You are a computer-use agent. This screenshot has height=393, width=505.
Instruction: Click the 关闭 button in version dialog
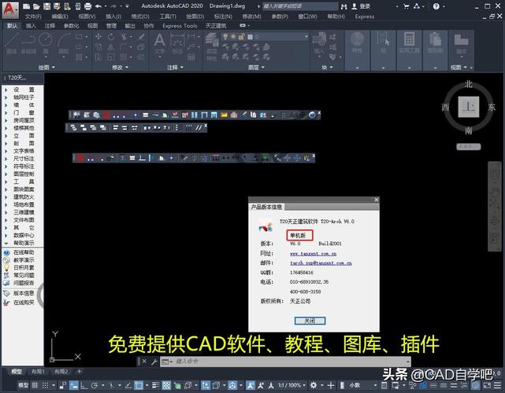310,321
